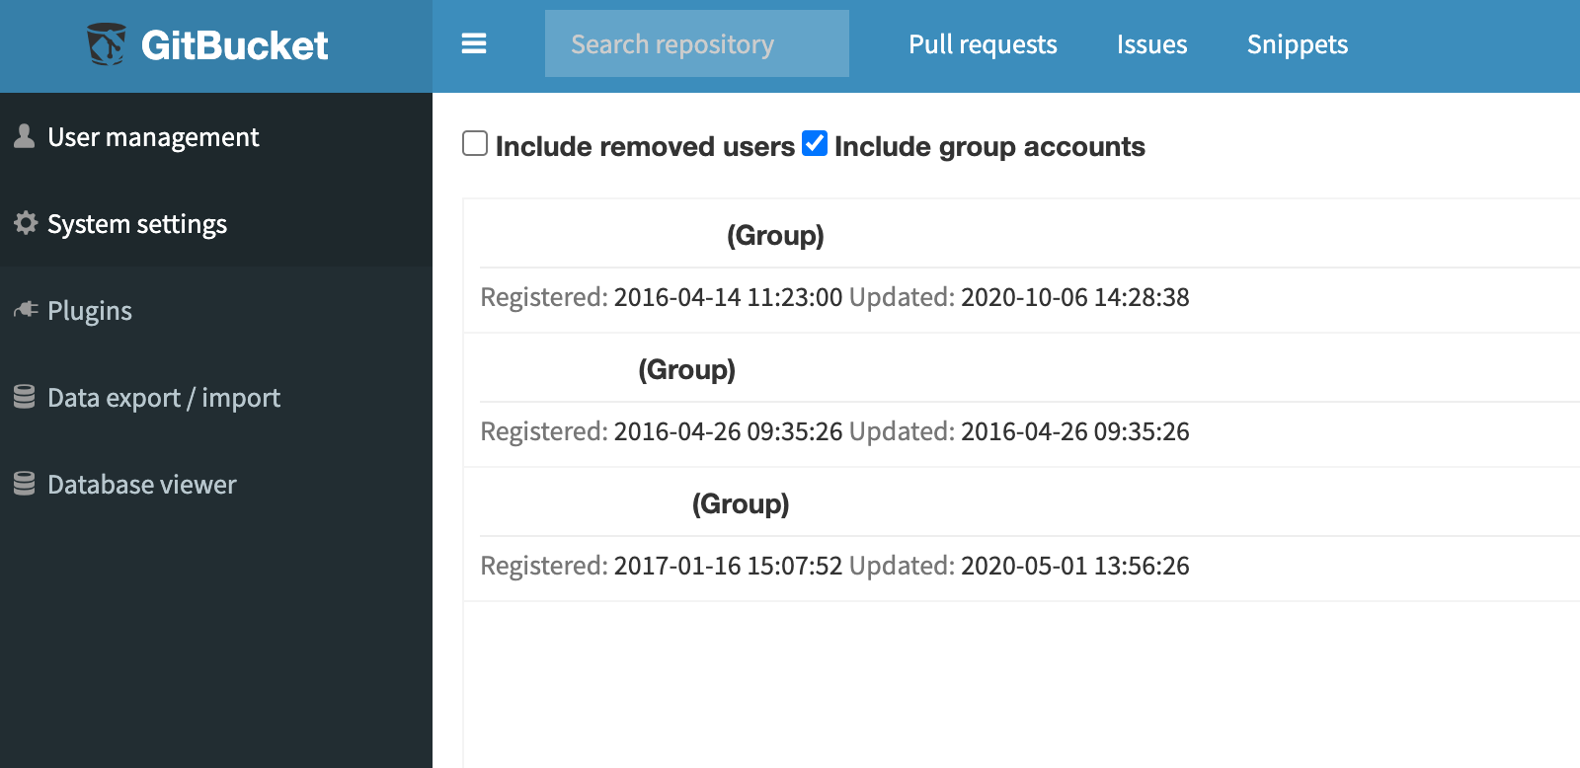Open the site navigation via the hamburger toggle
Screen dimensions: 1580x768
point(474,44)
